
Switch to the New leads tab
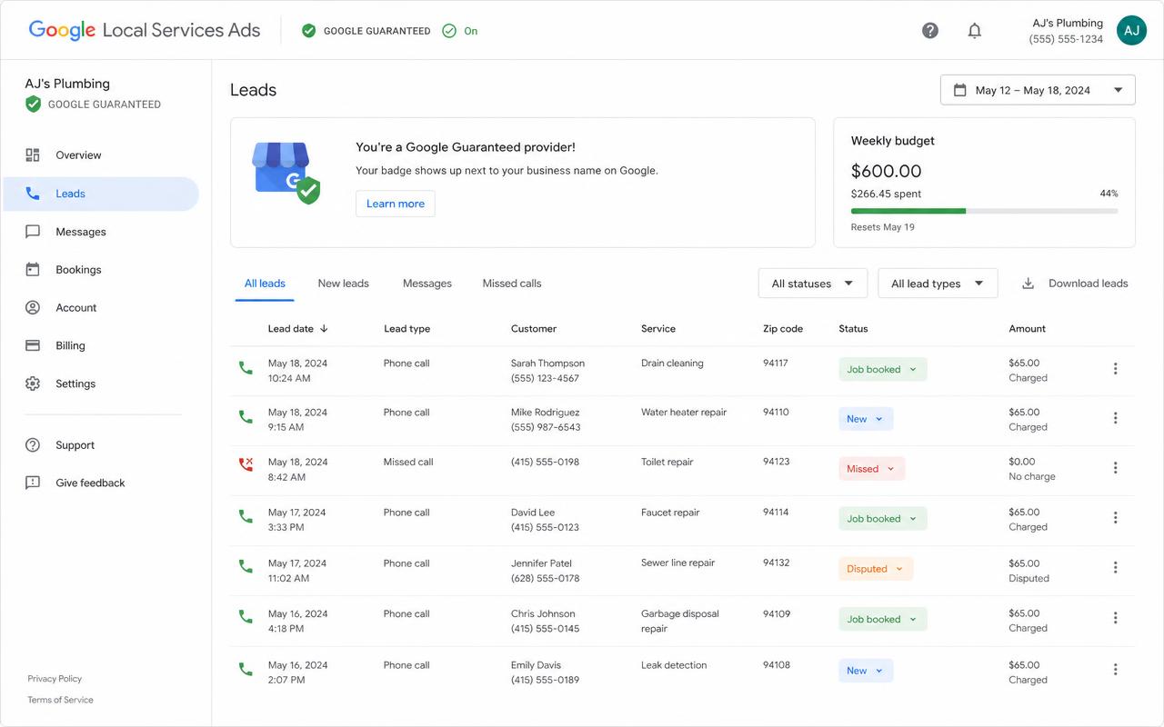343,284
